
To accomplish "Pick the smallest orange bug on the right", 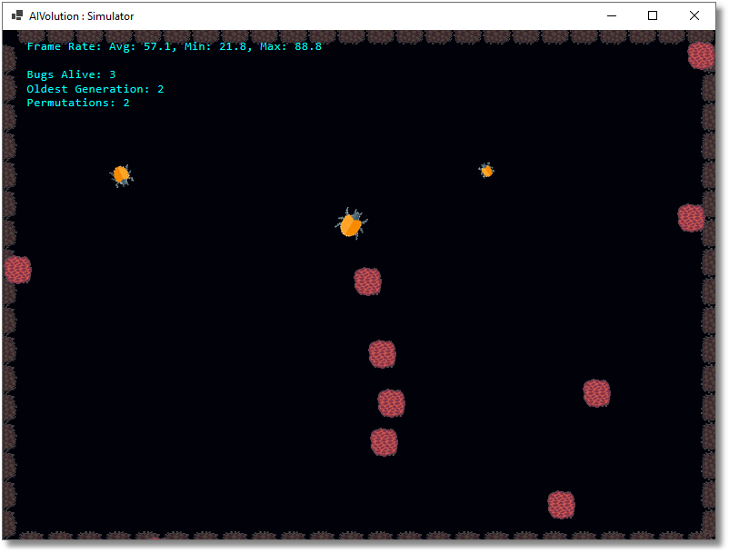I will (486, 171).
